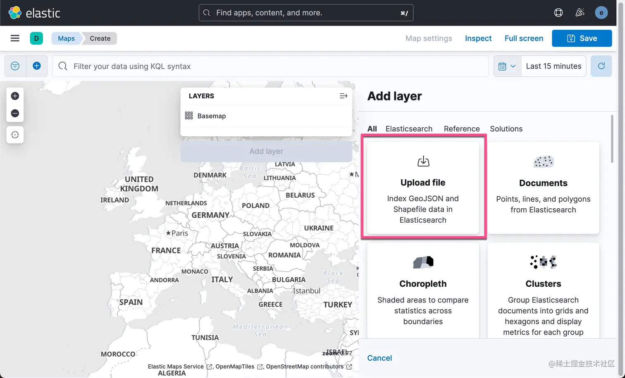
Task: Click the Create breadcrumb
Action: (x=100, y=38)
